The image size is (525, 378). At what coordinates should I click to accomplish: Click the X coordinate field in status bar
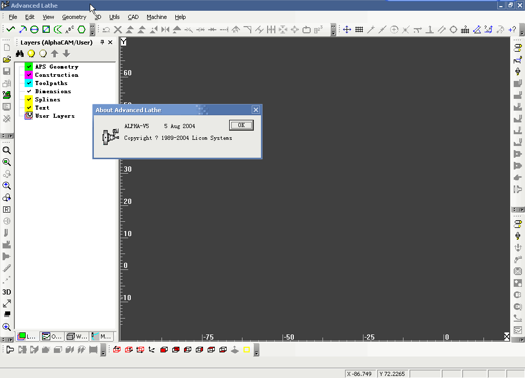360,374
